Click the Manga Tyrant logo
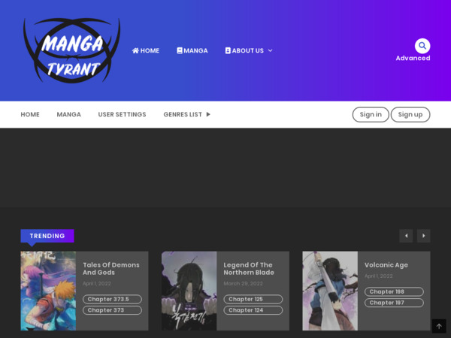Screen dimensions: 451x338 (x=72, y=50)
